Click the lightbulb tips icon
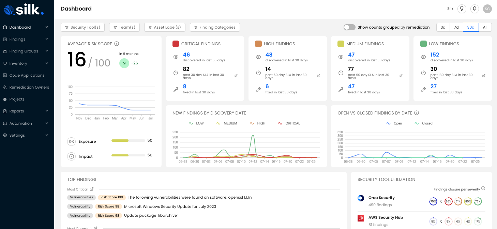 pos(462,9)
